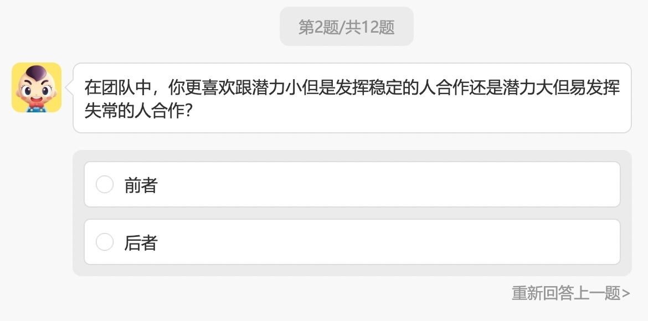Click the chevron after 重新回答上一题
Image resolution: width=648 pixels, height=321 pixels.
[626, 292]
